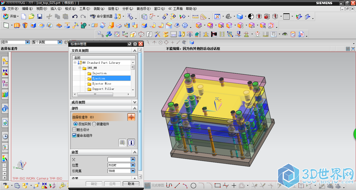Click the Fit view icon
The image size is (356, 190).
pos(217,16)
